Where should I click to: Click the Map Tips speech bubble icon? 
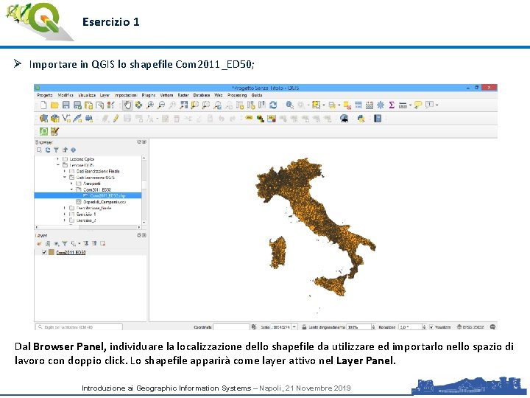(x=418, y=105)
